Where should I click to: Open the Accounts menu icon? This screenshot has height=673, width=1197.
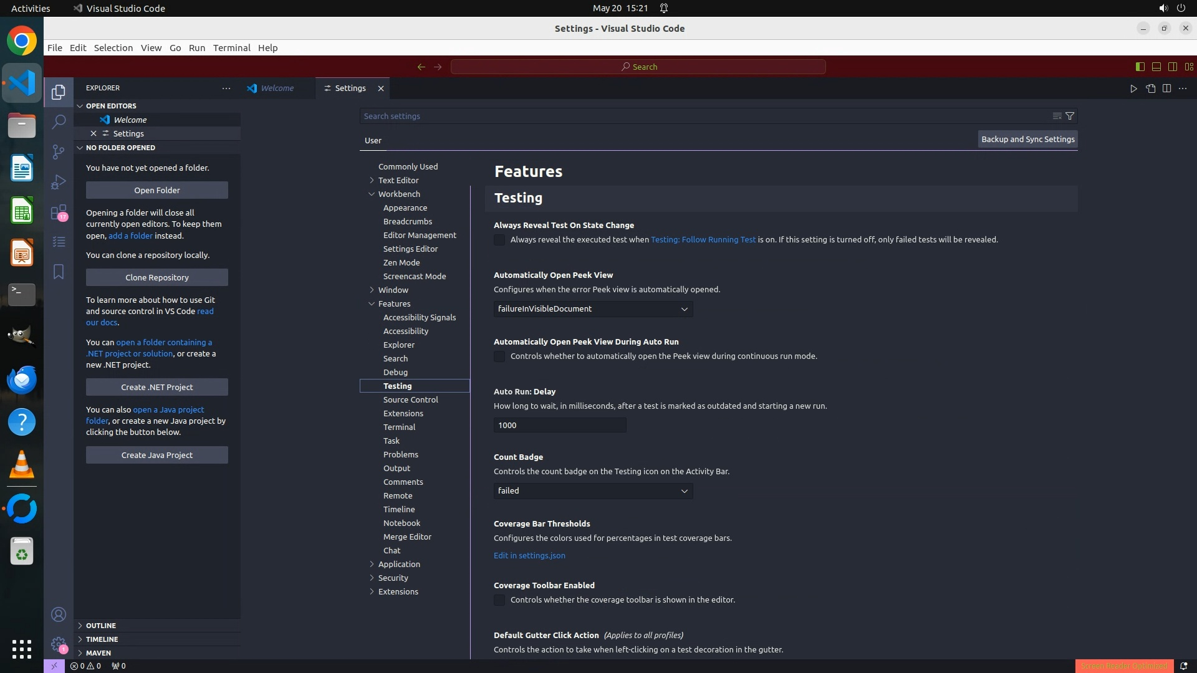click(x=59, y=615)
